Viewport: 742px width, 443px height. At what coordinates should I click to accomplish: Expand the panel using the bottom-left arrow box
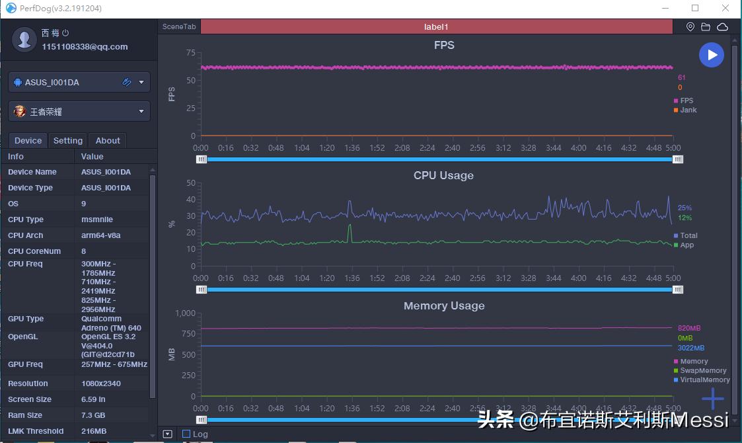167,433
